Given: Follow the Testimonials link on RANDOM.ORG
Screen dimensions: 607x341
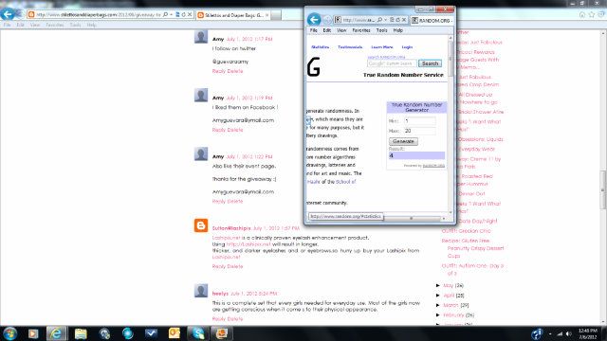Looking at the screenshot, I should 350,47.
